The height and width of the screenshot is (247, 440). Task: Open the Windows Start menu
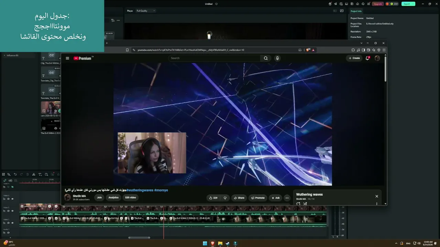(205, 244)
